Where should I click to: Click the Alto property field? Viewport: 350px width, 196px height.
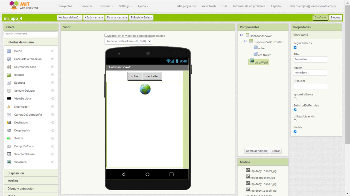pos(310,59)
